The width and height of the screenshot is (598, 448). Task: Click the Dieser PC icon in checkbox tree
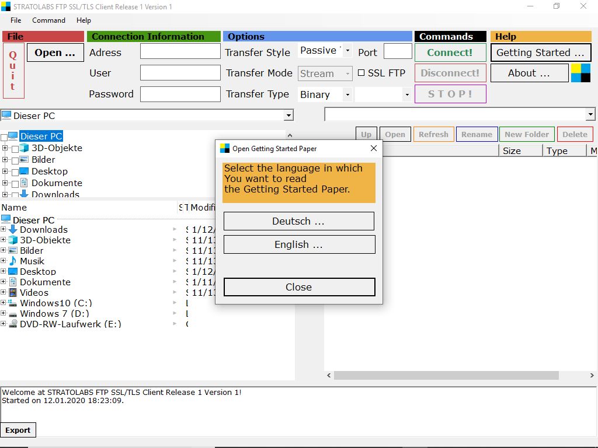pos(13,136)
